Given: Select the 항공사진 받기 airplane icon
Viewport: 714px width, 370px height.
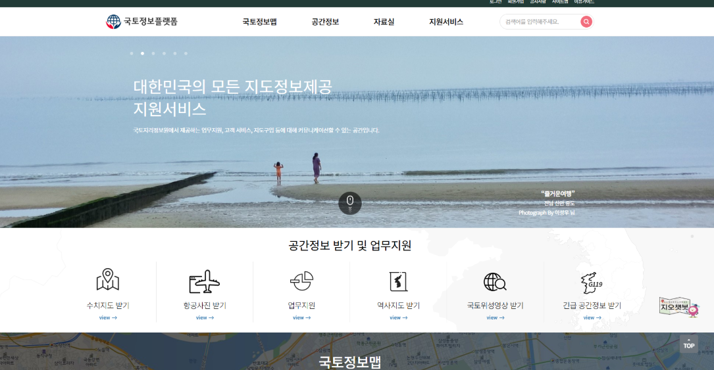Looking at the screenshot, I should pos(204,281).
